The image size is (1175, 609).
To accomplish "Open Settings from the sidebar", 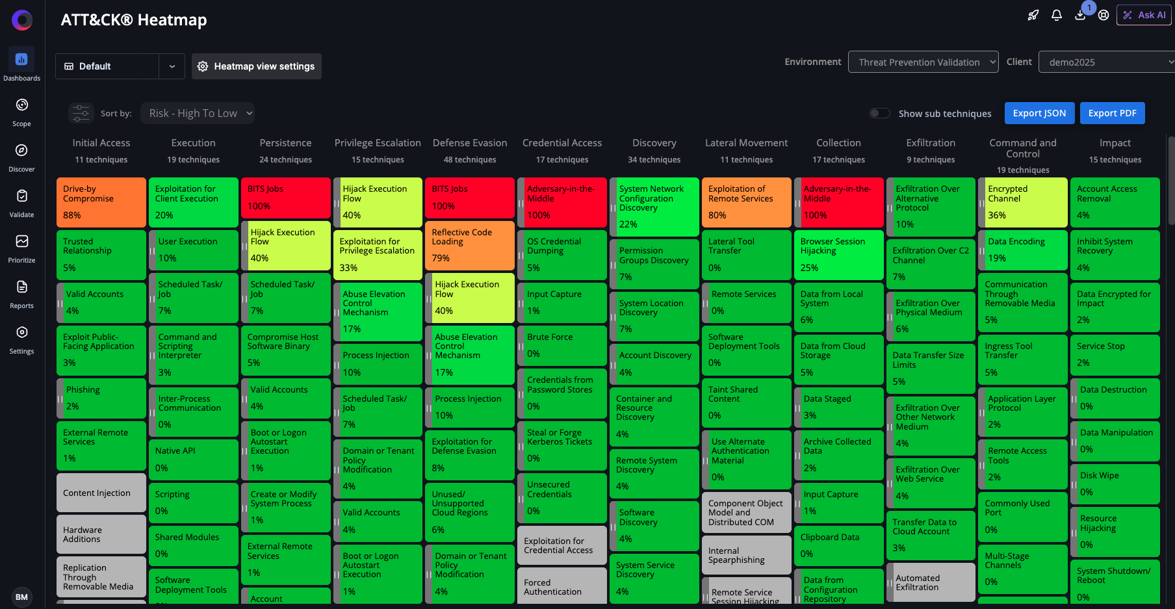I will 21,333.
